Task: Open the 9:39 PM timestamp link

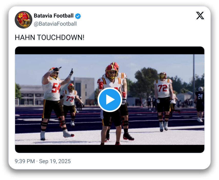Action: (25, 161)
